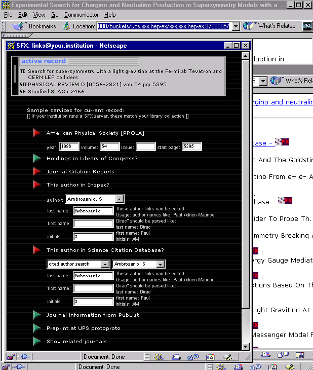Click the Science Citation initials field
This screenshot has height=370, width=313.
[93, 302]
